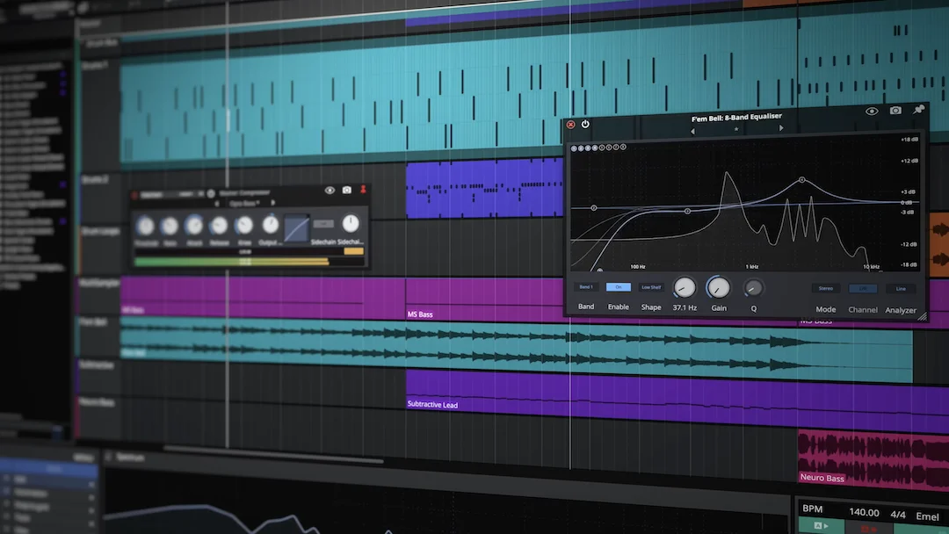Click the compressor Knee knob
Viewport: 949px width, 534px height.
click(244, 225)
